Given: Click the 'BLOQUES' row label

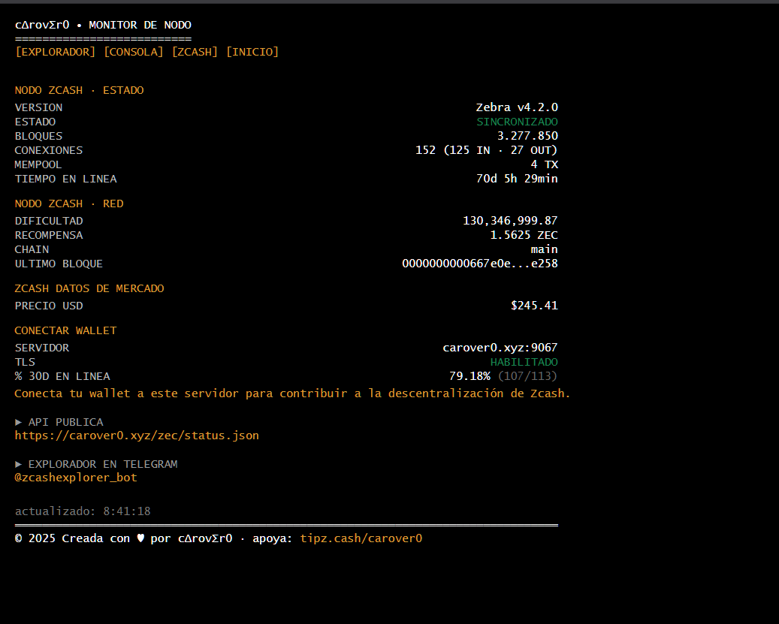Looking at the screenshot, I should [x=38, y=136].
